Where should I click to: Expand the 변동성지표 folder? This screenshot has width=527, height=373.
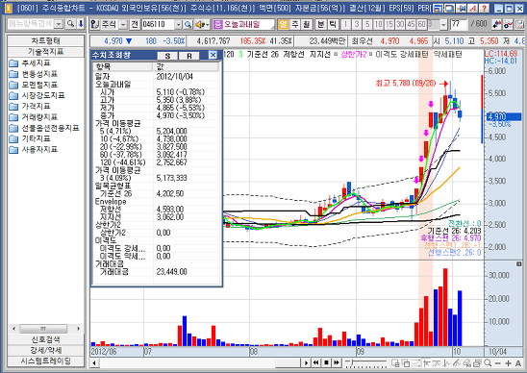[x=34, y=74]
